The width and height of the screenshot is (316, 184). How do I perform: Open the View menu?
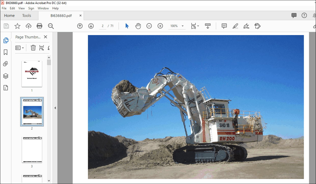(21, 8)
